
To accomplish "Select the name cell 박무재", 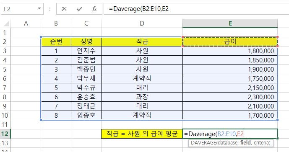I will (86, 79).
